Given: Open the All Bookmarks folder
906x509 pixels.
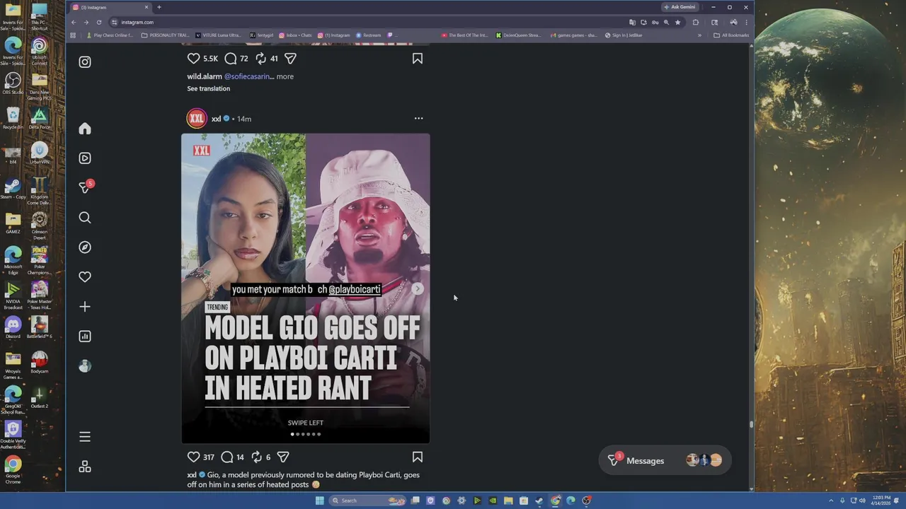Looking at the screenshot, I should tap(731, 35).
